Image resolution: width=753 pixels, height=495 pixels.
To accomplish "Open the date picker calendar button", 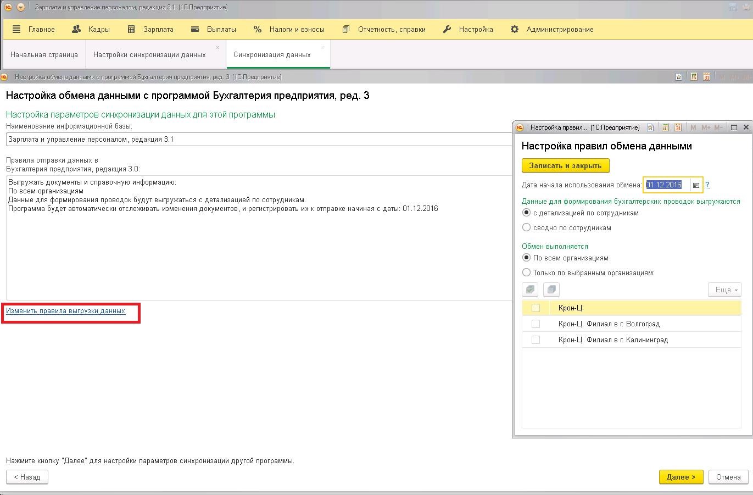I will (696, 185).
